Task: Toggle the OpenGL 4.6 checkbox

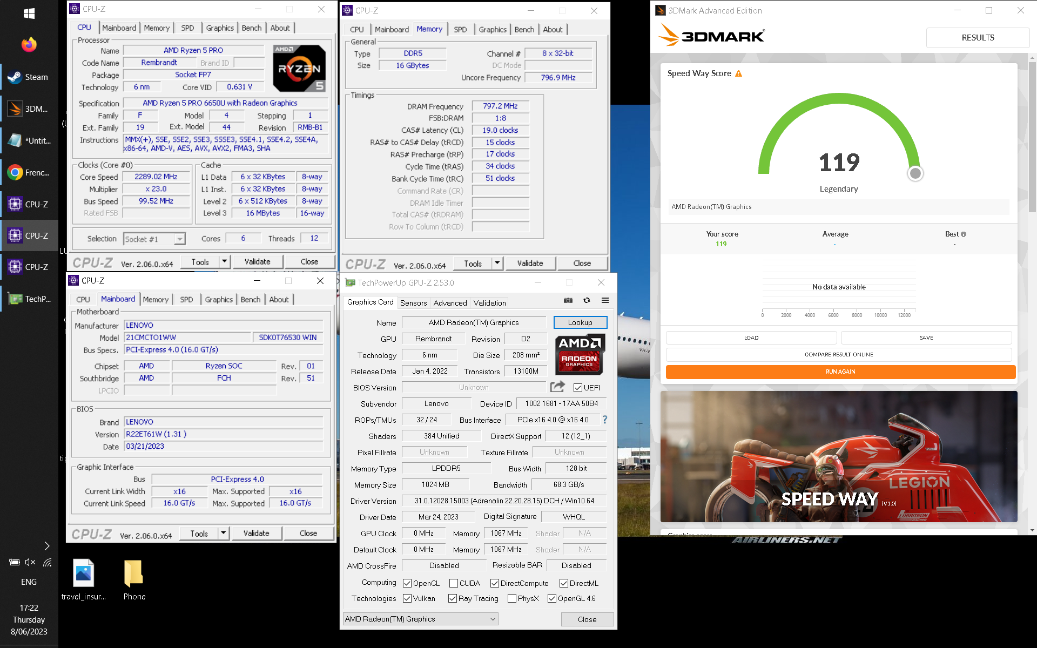Action: [552, 598]
